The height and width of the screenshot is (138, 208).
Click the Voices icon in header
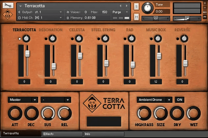click(x=68, y=12)
